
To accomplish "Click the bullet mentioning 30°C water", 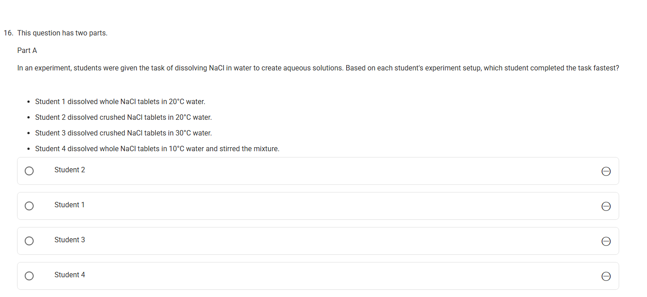I will pyautogui.click(x=123, y=133).
